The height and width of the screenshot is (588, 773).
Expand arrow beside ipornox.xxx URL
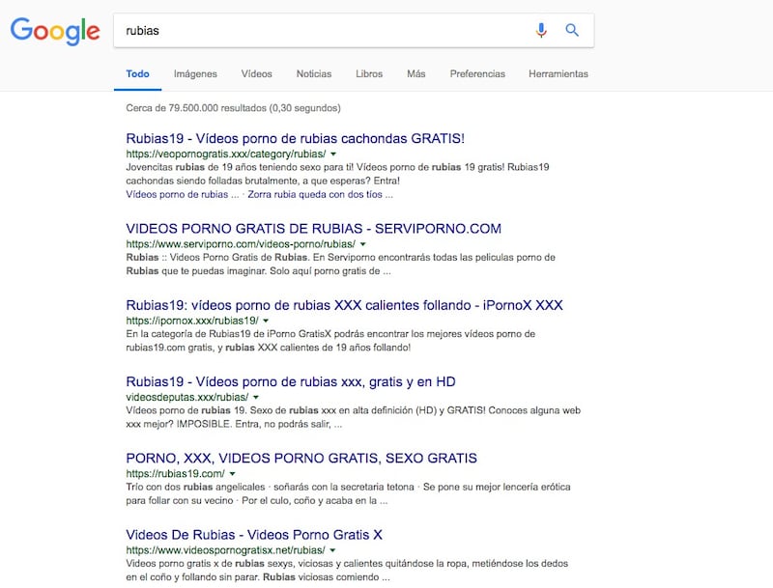click(x=266, y=321)
